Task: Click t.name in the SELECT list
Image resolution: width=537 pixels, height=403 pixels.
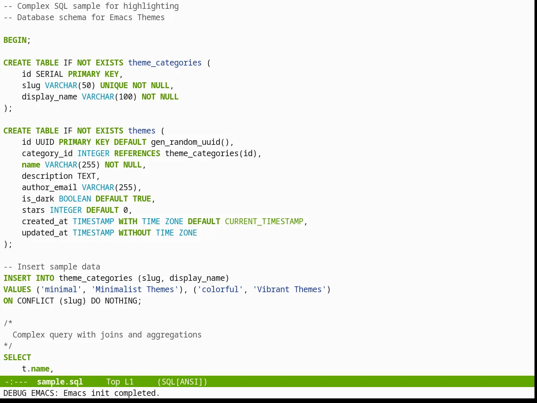Action: (36, 369)
